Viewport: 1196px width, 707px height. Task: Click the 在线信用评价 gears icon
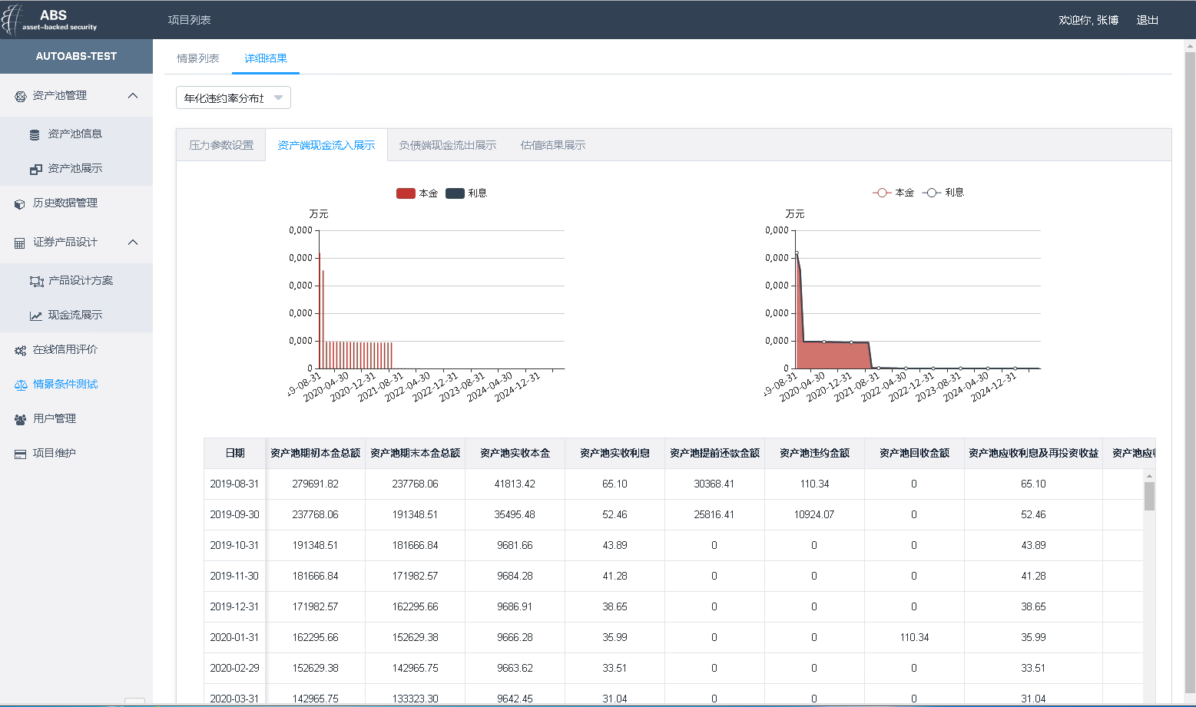[x=20, y=350]
